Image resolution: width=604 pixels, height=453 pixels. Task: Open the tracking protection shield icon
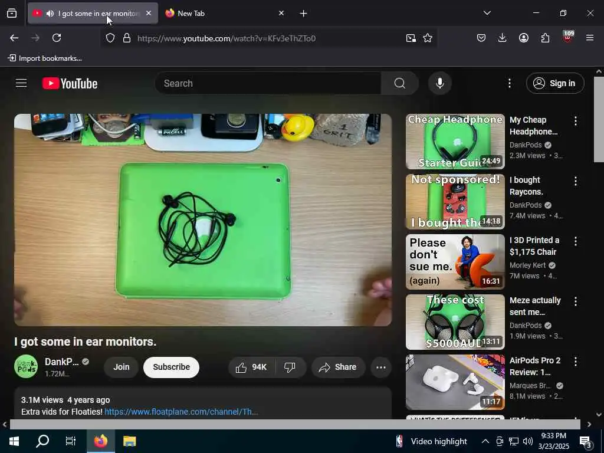tap(110, 38)
